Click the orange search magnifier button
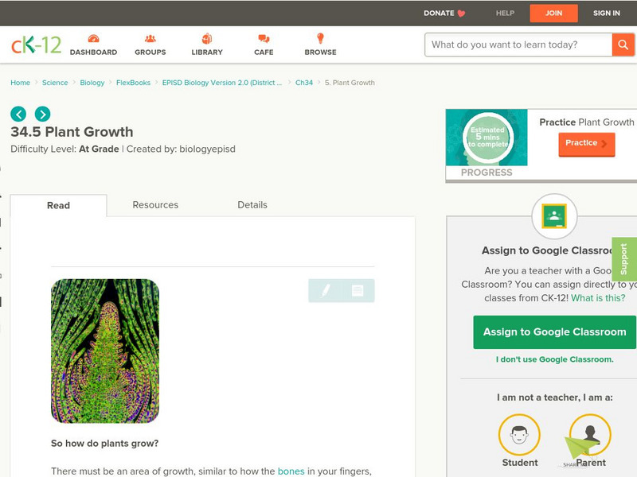Image resolution: width=637 pixels, height=477 pixels. [x=623, y=45]
